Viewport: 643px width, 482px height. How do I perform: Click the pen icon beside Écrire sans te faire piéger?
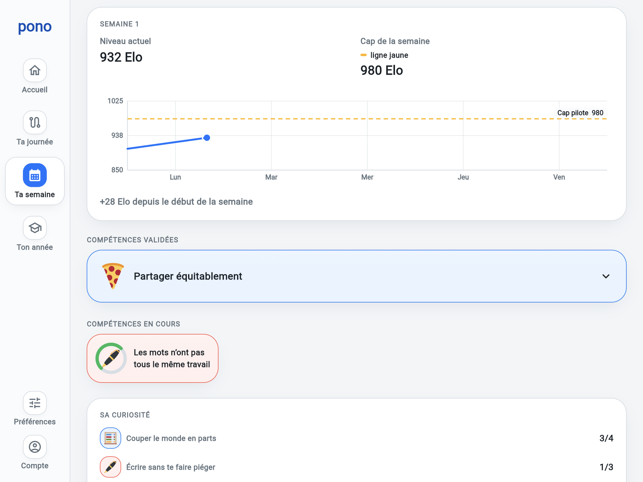point(111,467)
